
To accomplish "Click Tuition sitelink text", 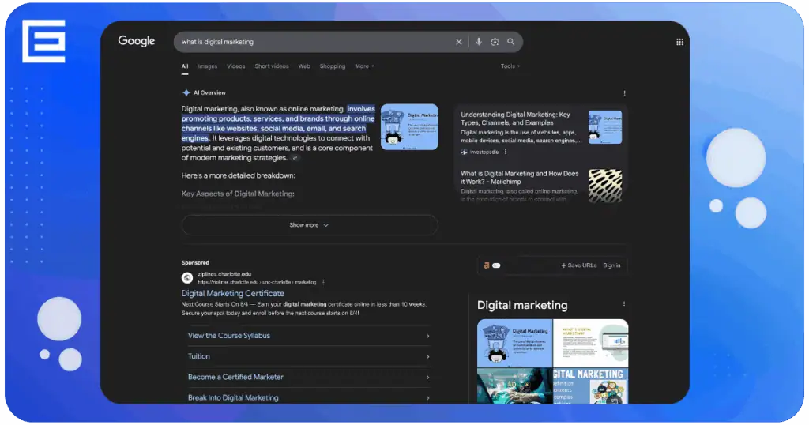I will tap(198, 356).
